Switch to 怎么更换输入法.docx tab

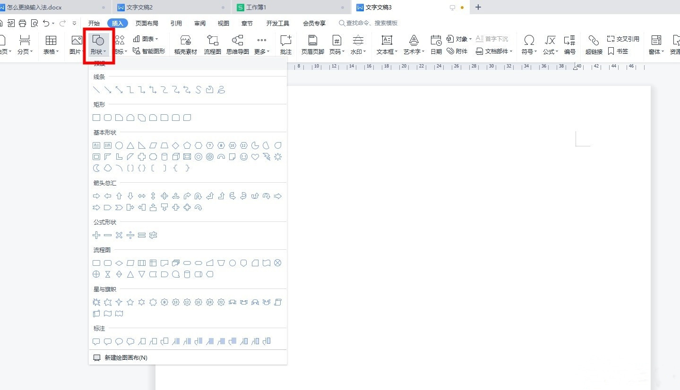pyautogui.click(x=55, y=8)
